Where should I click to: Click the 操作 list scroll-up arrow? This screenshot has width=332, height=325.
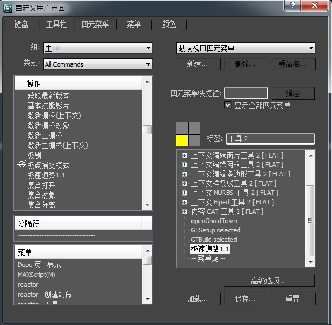tap(148, 81)
